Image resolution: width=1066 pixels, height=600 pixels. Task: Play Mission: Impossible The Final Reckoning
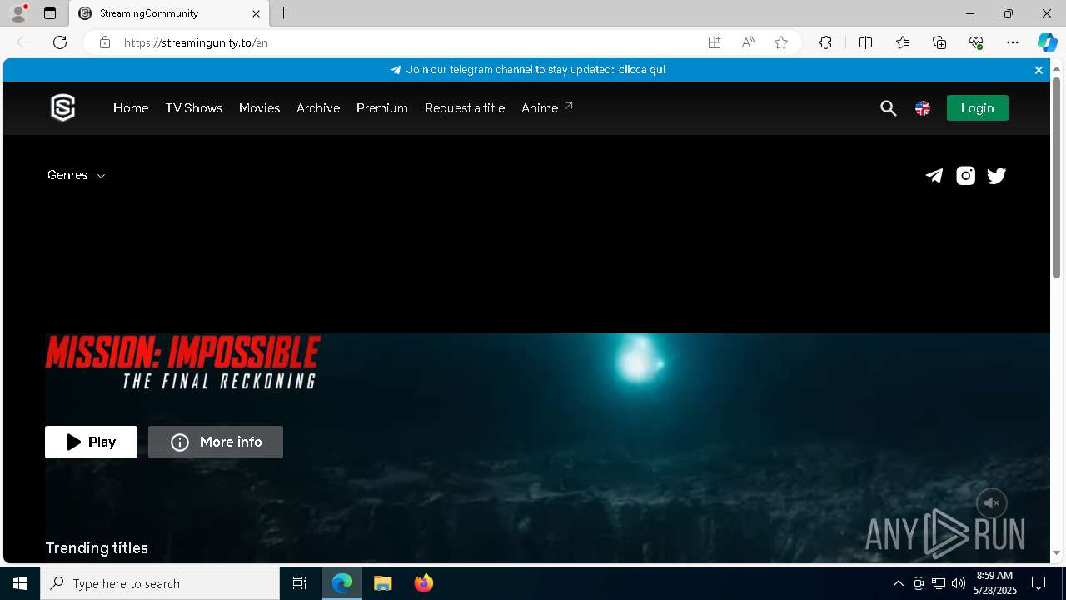point(91,442)
